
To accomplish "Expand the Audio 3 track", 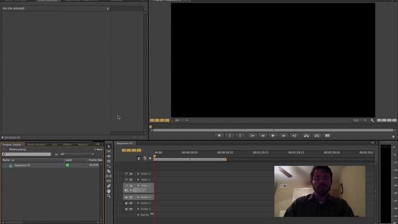I will [138, 209].
